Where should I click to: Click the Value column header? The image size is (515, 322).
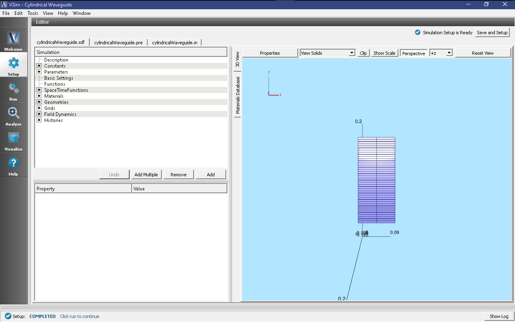click(179, 189)
